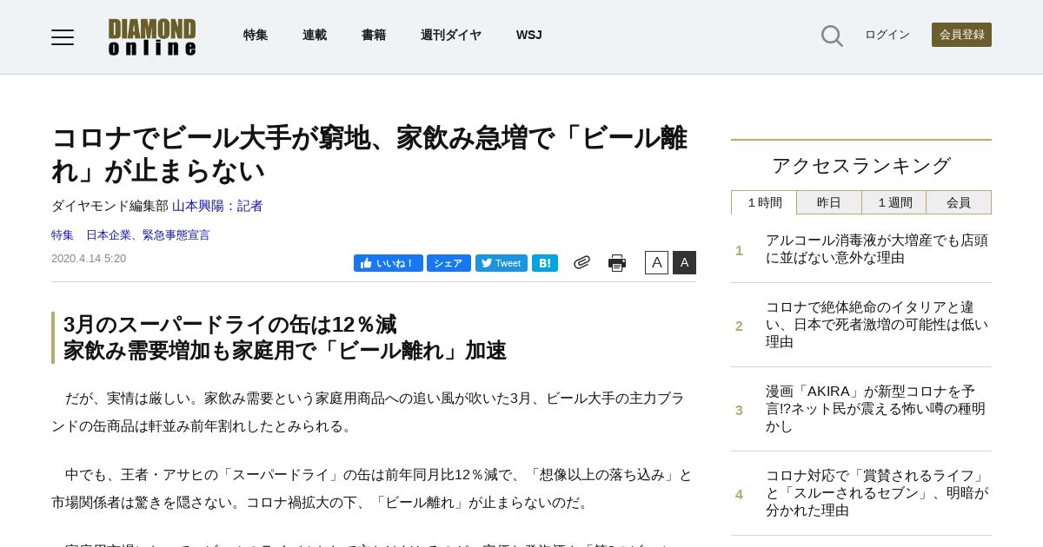The image size is (1043, 547).
Task: Open ranking 2 イタリア article
Action: pos(876,325)
